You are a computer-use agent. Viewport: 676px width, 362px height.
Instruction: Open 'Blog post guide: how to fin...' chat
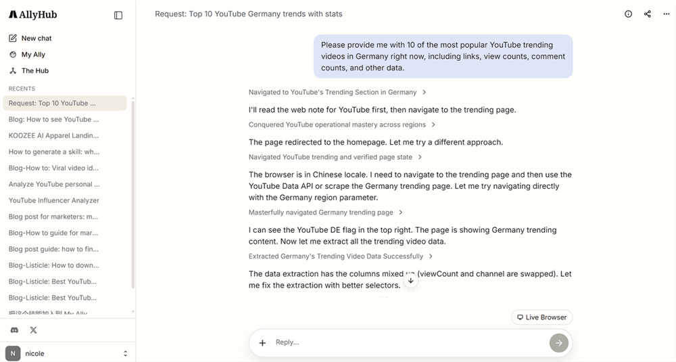pos(65,249)
